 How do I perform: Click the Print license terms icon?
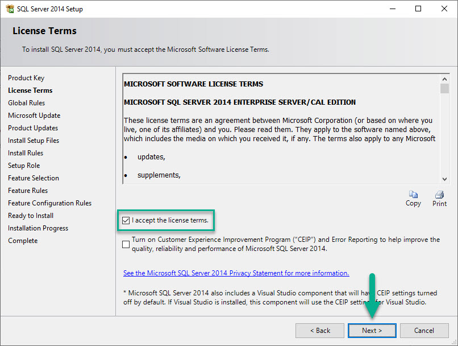tap(439, 195)
